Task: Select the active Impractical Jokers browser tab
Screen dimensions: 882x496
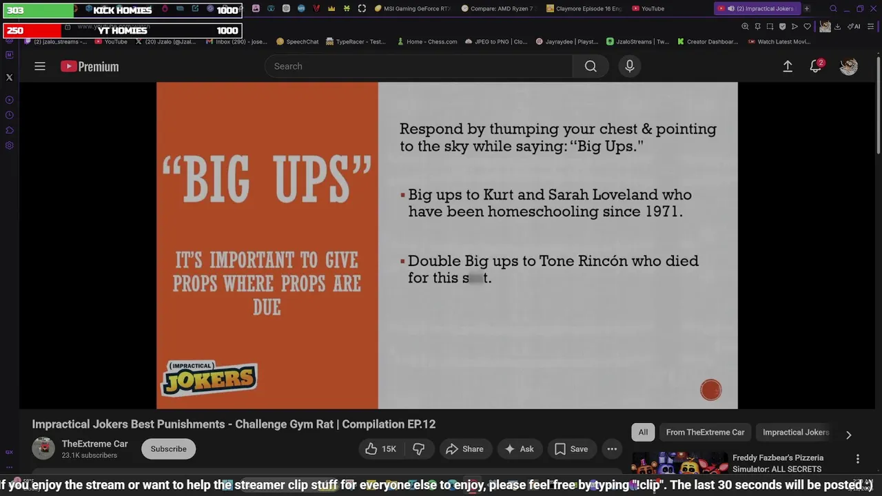Action: [756, 9]
